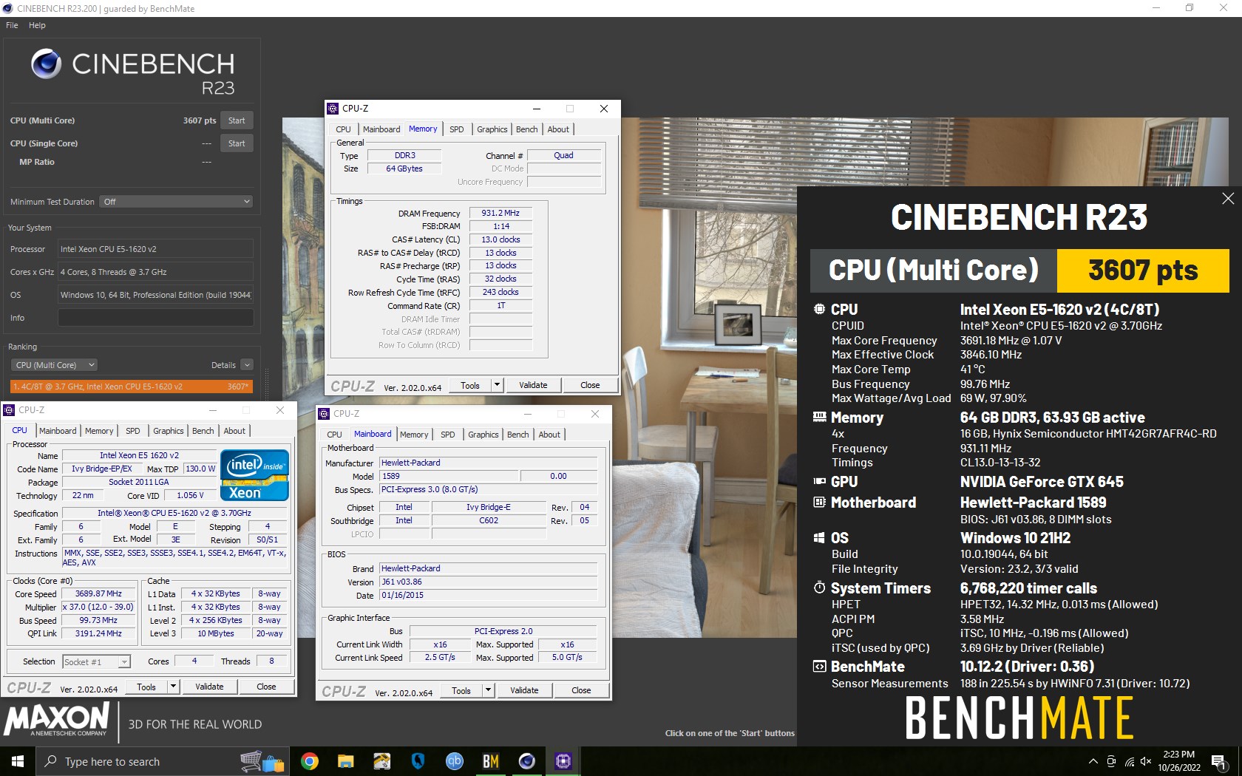This screenshot has width=1242, height=776.
Task: Click the CPU-Z Memory window title icon
Action: (333, 109)
